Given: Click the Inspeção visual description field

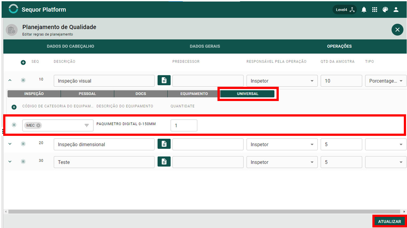Looking at the screenshot, I should pyautogui.click(x=104, y=81).
